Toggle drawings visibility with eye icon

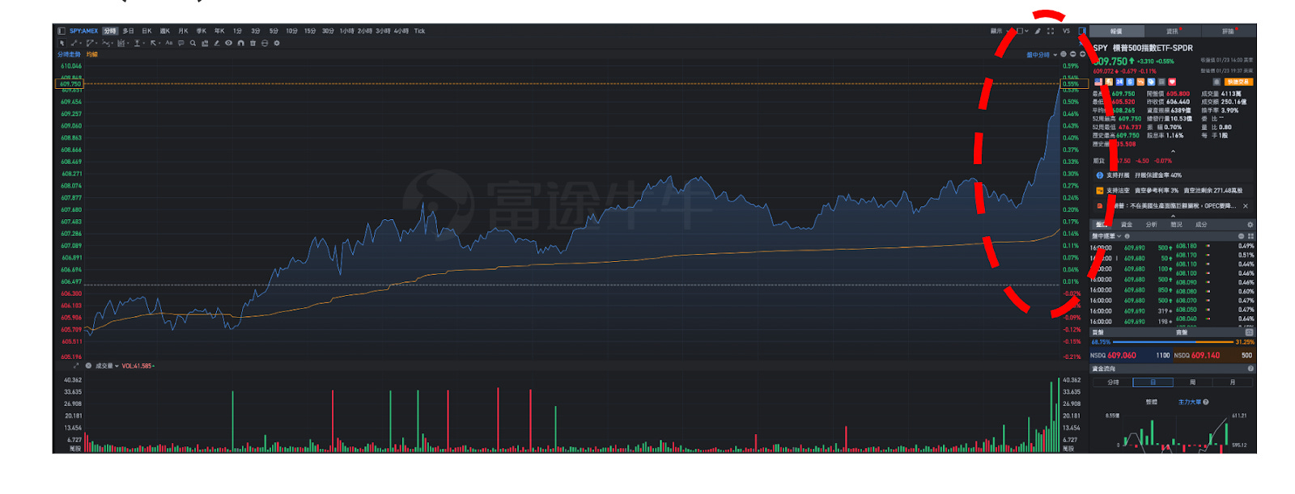click(229, 43)
